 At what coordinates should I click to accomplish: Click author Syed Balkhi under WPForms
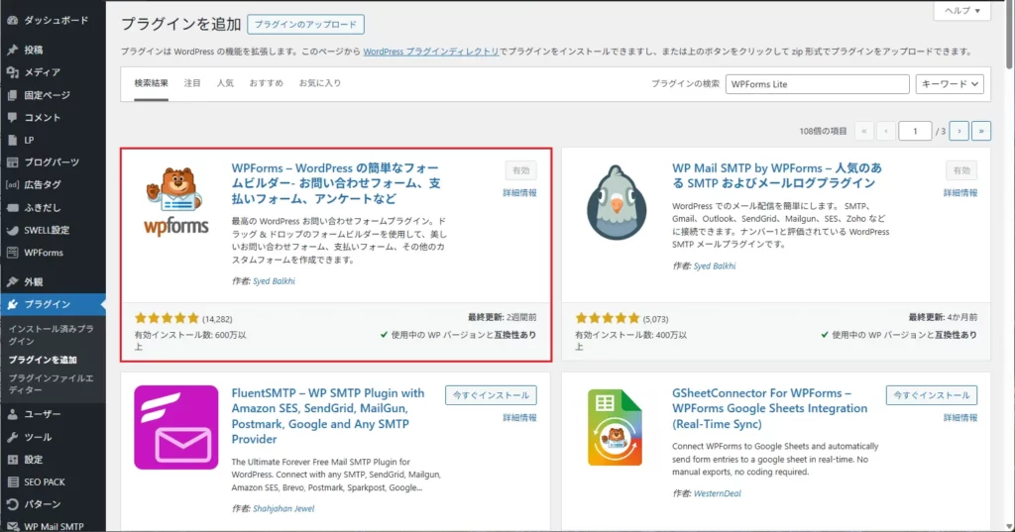(x=274, y=281)
